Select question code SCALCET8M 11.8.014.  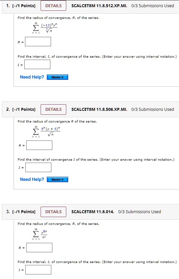point(93,212)
